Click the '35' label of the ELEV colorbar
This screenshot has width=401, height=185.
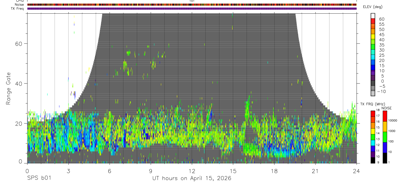pos(382,45)
